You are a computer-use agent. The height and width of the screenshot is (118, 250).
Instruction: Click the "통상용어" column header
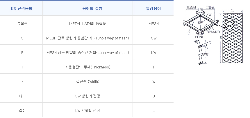point(153,9)
